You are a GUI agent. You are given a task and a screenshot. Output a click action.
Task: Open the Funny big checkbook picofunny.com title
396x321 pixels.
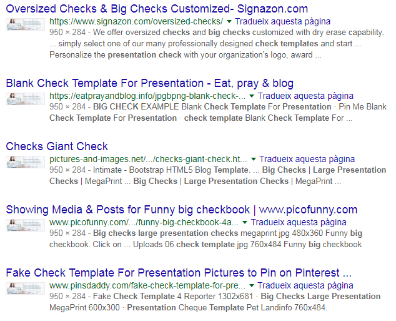point(182,210)
